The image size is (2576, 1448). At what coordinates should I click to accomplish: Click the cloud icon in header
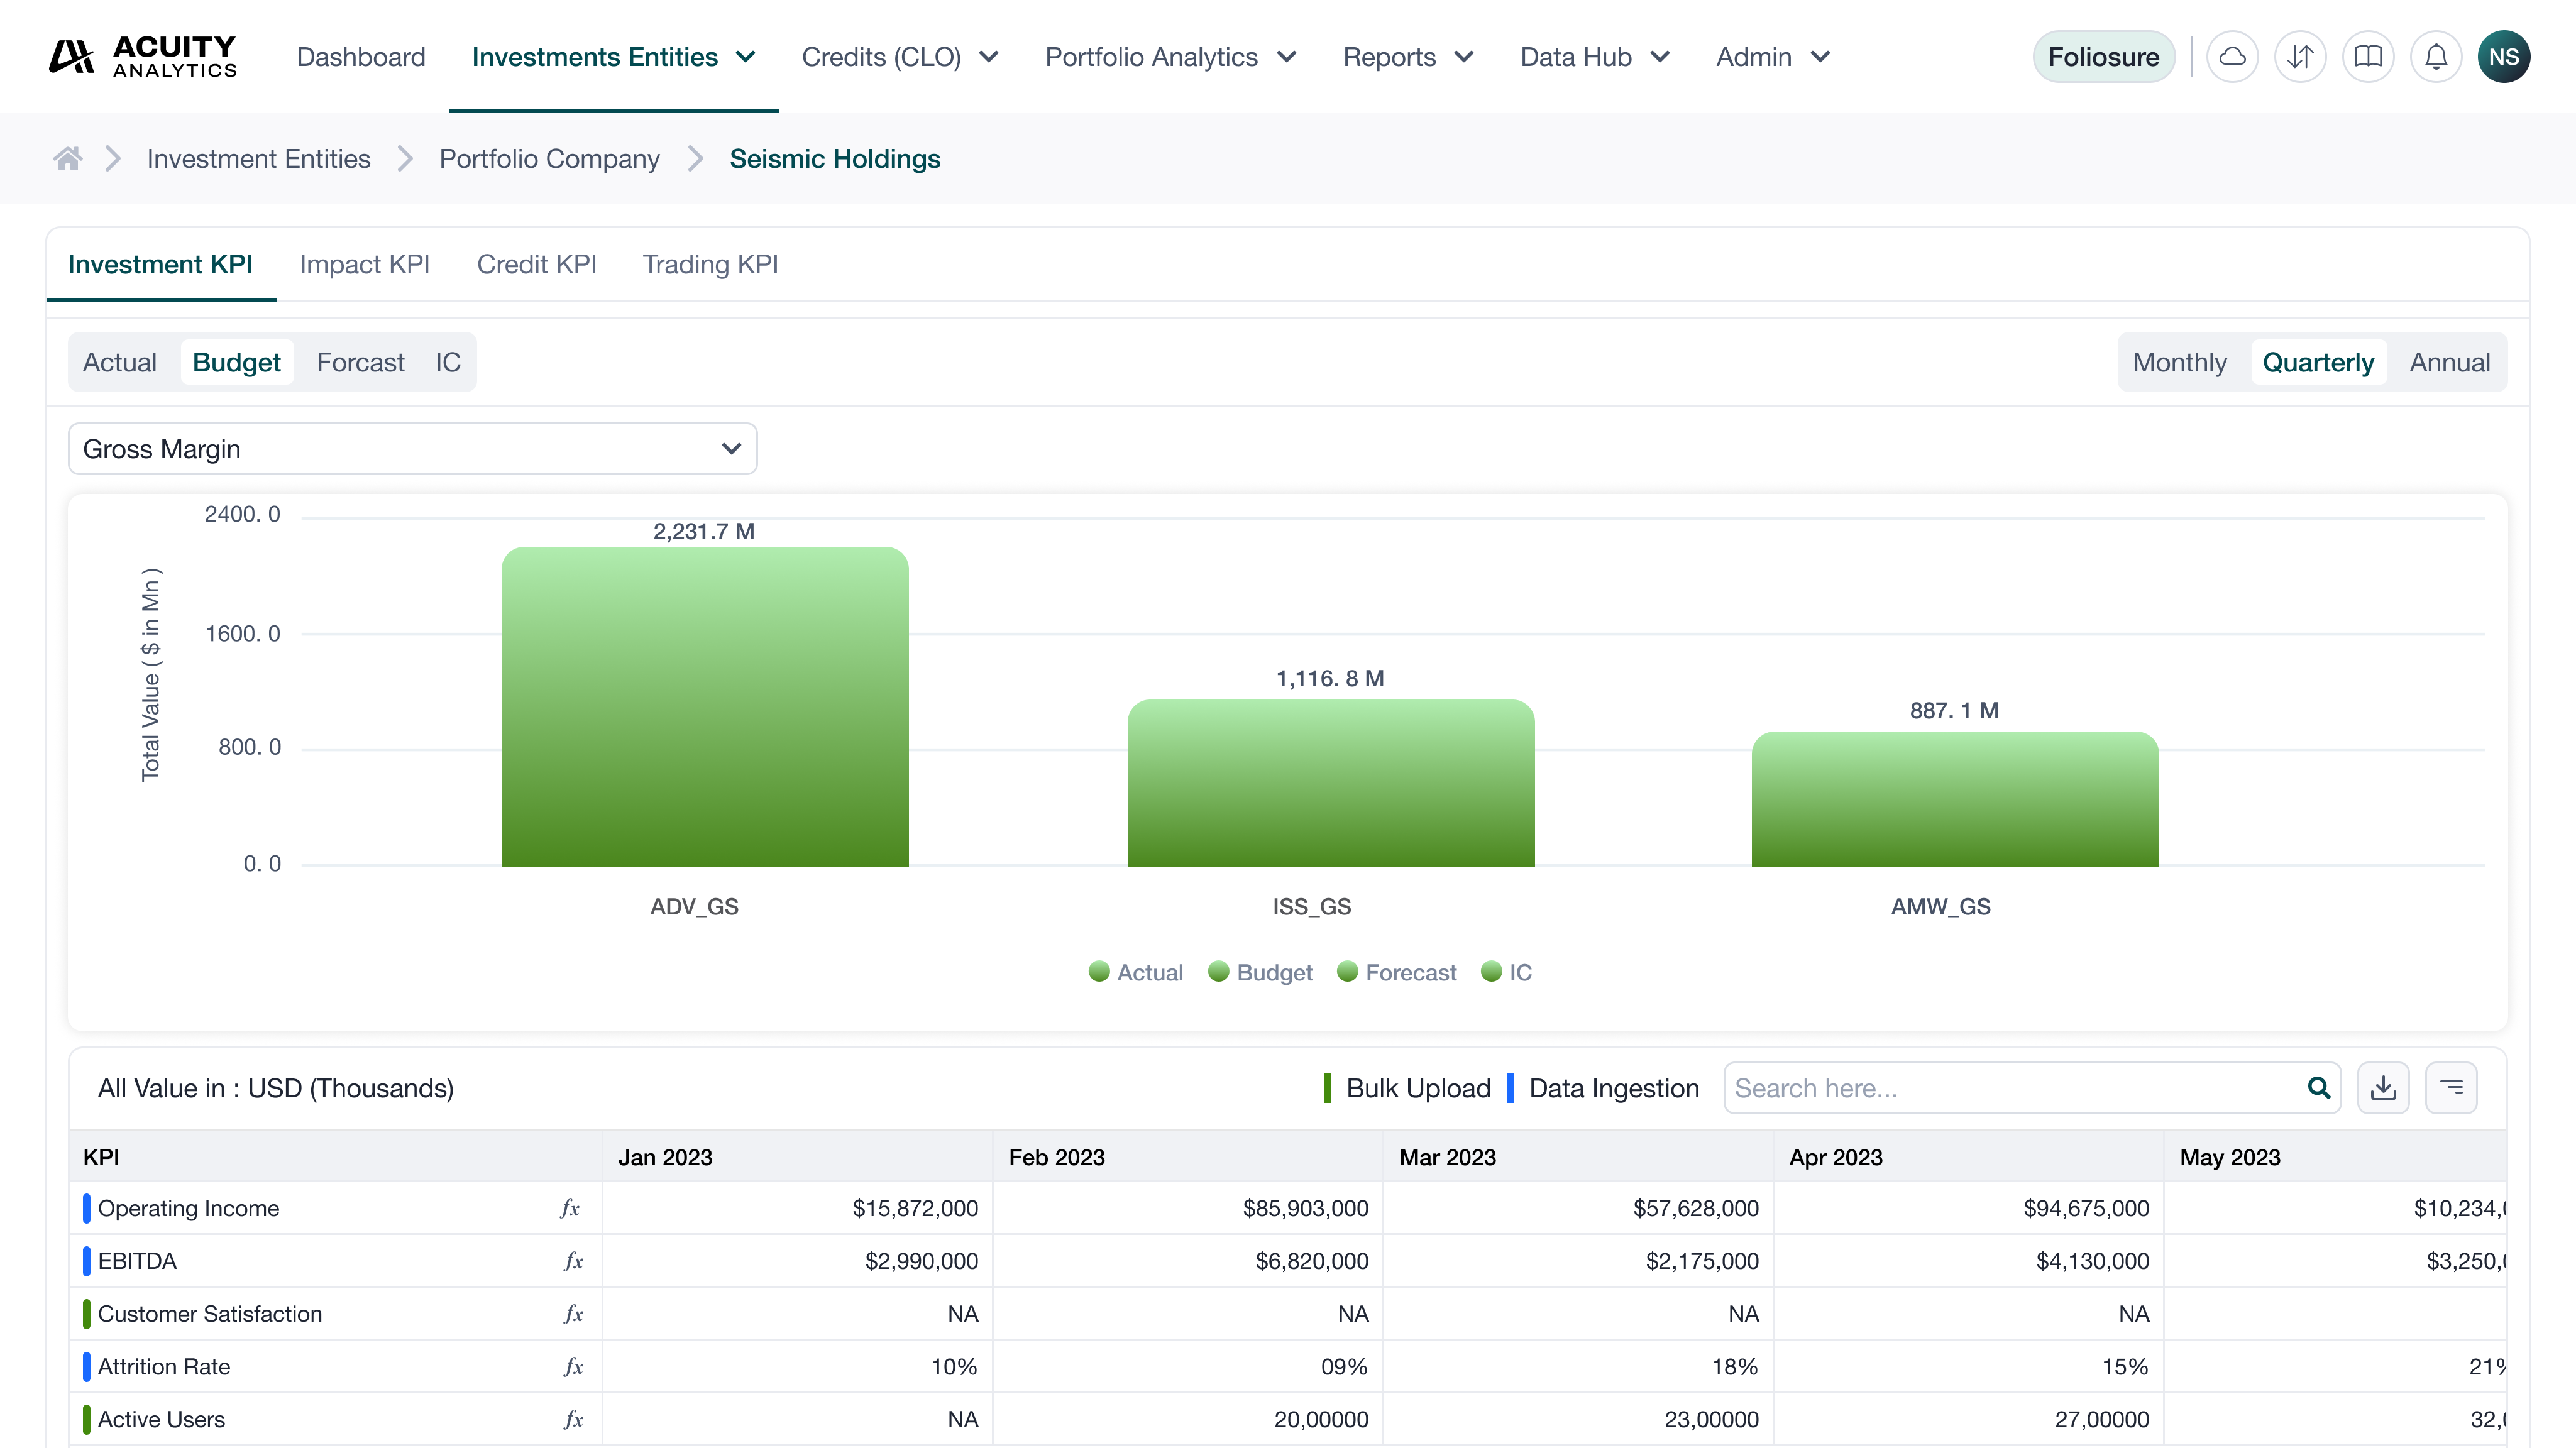(2232, 57)
